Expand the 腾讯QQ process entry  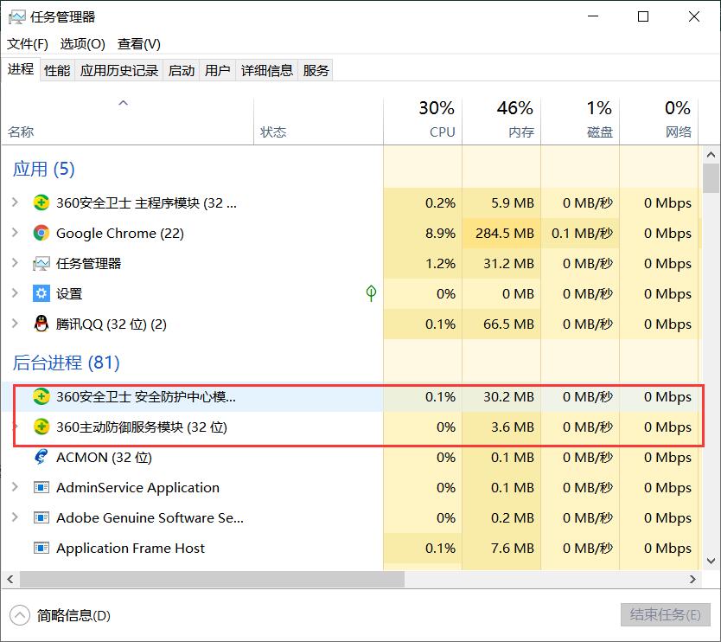tap(17, 324)
